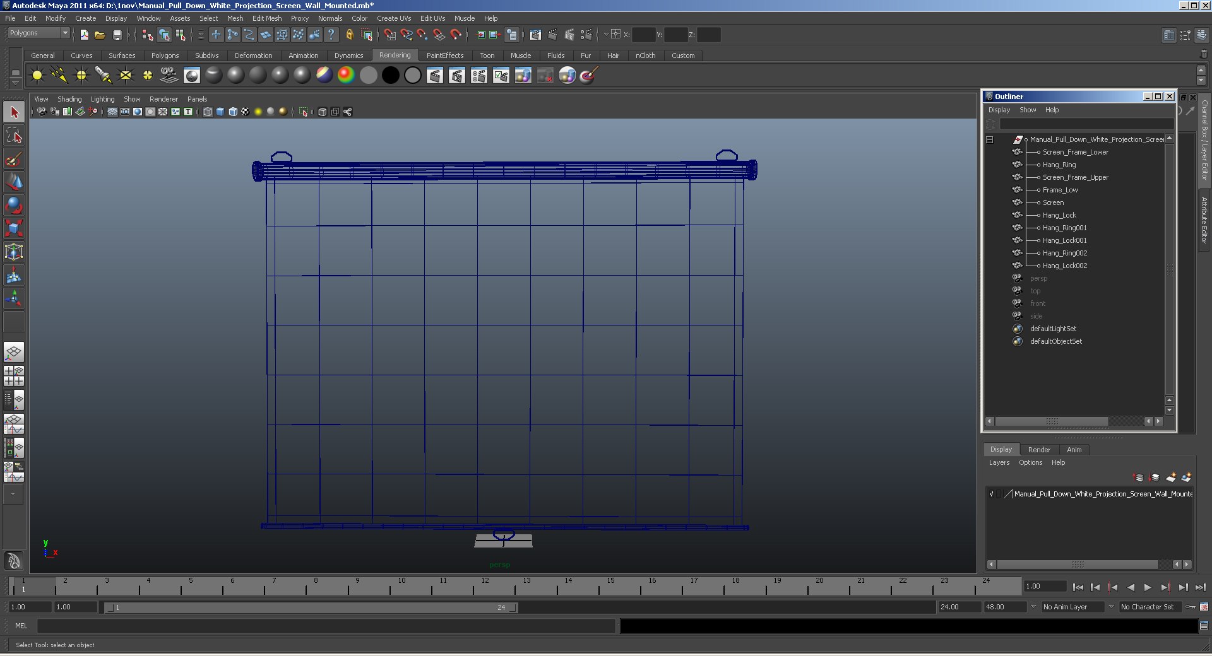Viewport: 1212px width, 656px height.
Task: Collapse the Manual_Pull_Down root node in Outliner
Action: [990, 139]
